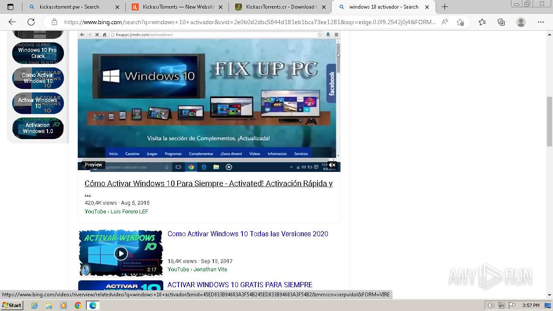Select Activacion Windows 1.0 suggestion chip

coord(38,128)
